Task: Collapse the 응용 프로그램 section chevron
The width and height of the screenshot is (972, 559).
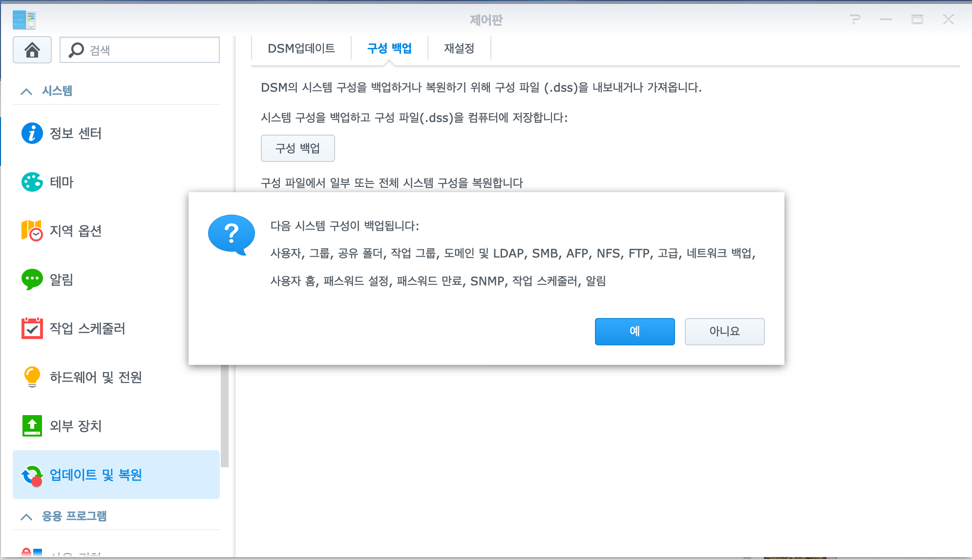Action: (26, 517)
